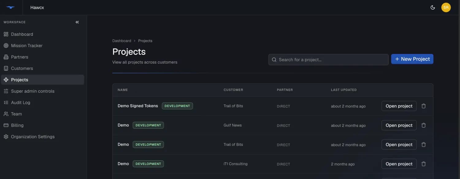
Task: Open the Gulf News Demo project
Action: coord(399,125)
